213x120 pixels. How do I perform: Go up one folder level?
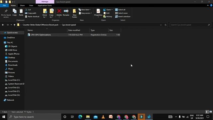pyautogui.click(x=14, y=25)
